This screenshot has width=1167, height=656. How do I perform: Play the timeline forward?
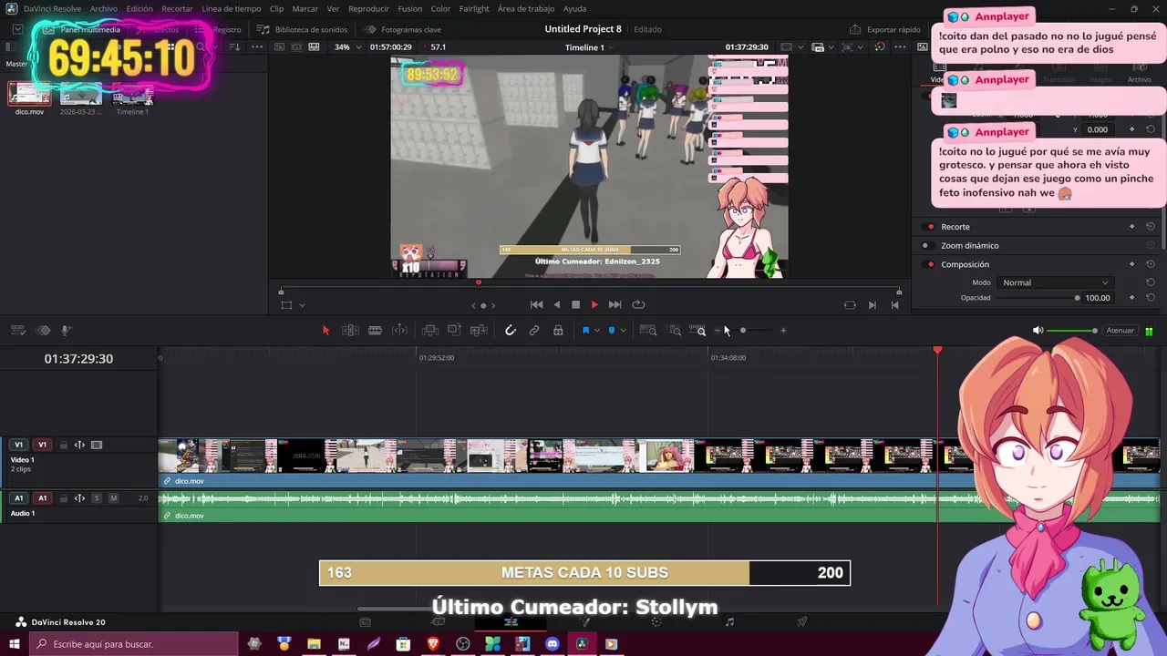594,305
